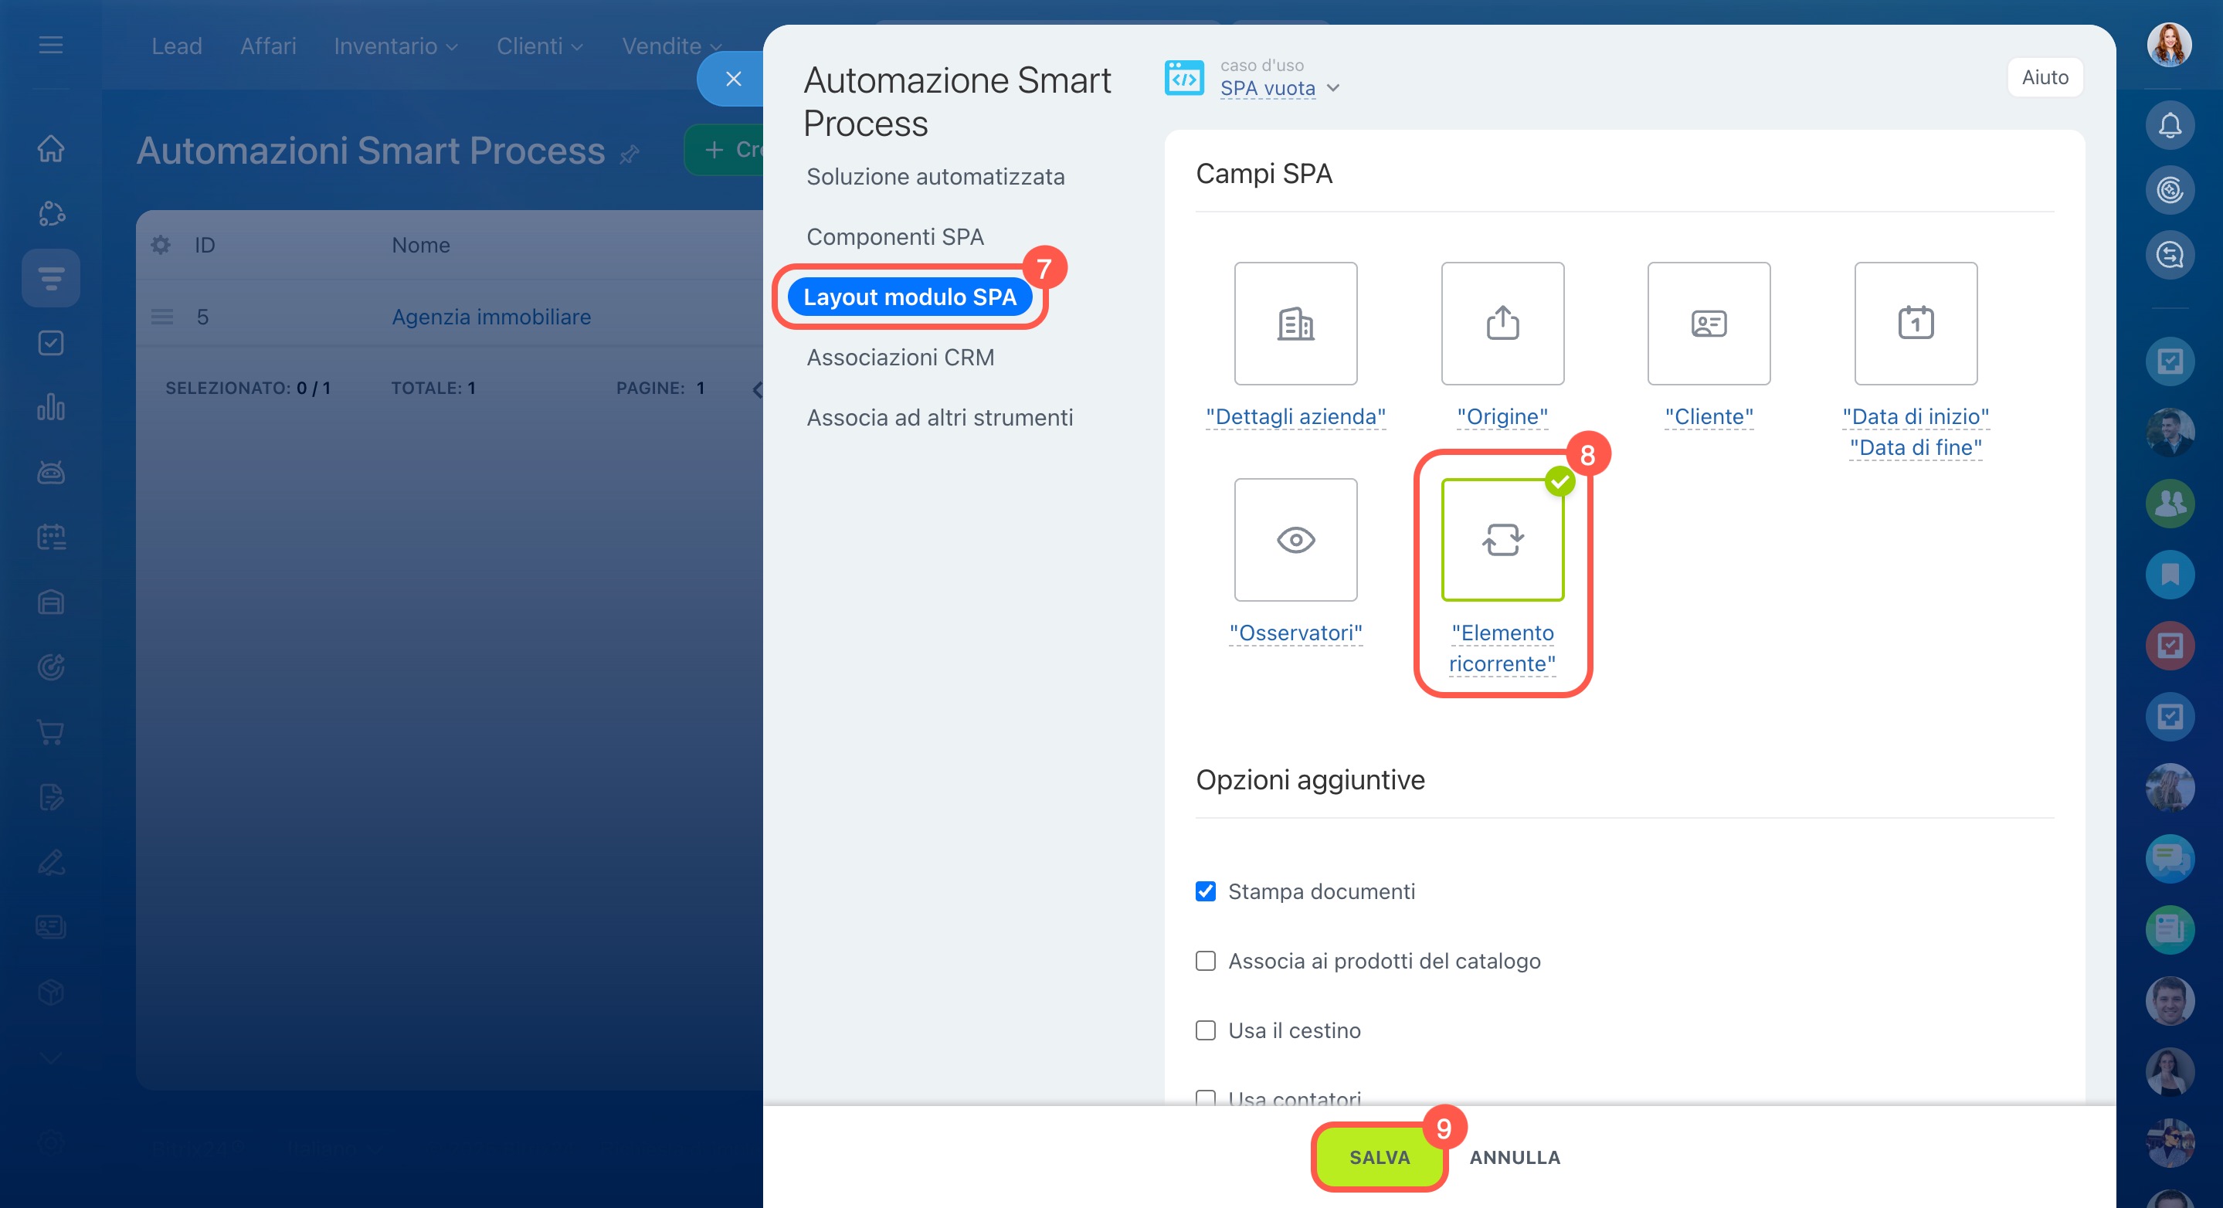
Task: Select the "Dettagli azienda" field icon
Action: (1295, 324)
